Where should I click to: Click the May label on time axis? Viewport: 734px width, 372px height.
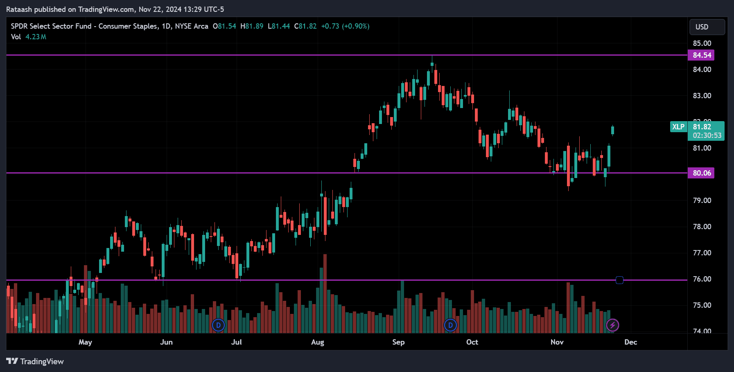pyautogui.click(x=85, y=342)
